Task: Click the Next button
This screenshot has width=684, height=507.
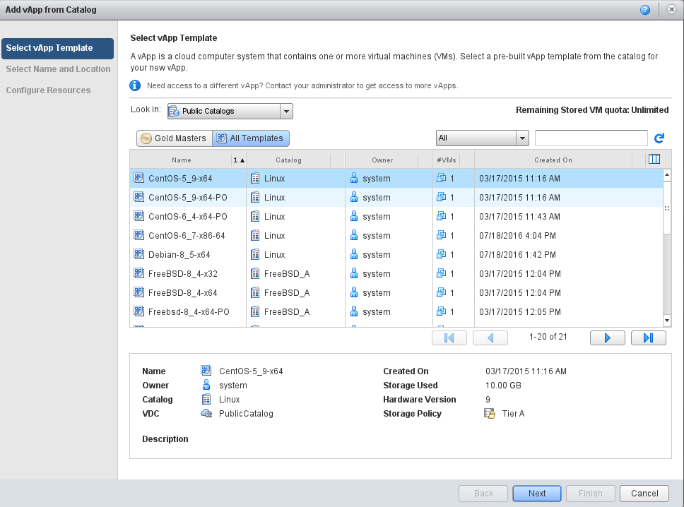Action: (x=537, y=494)
